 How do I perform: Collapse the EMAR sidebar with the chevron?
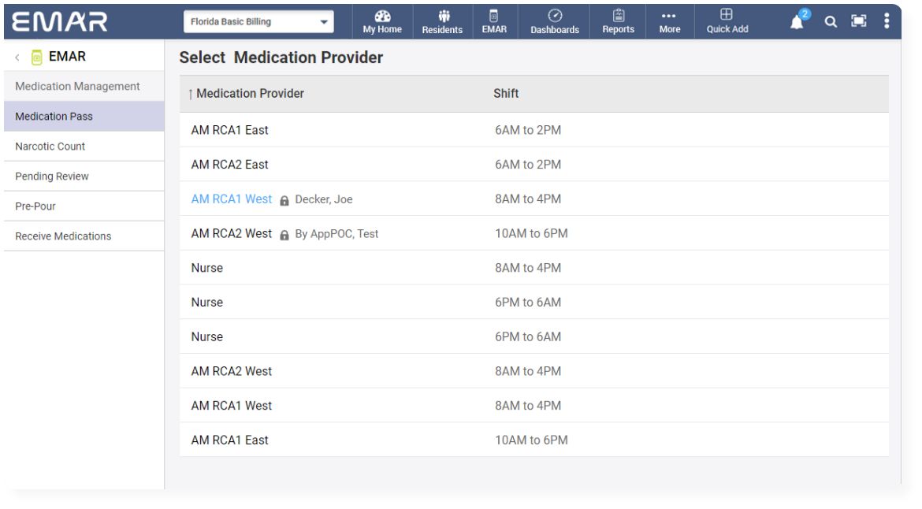coord(17,56)
